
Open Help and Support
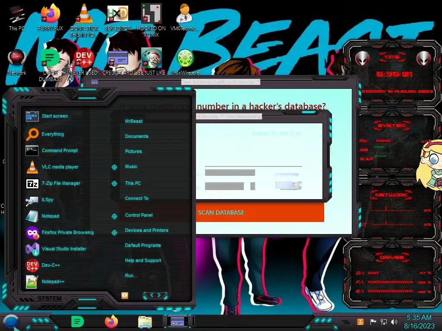(x=143, y=260)
